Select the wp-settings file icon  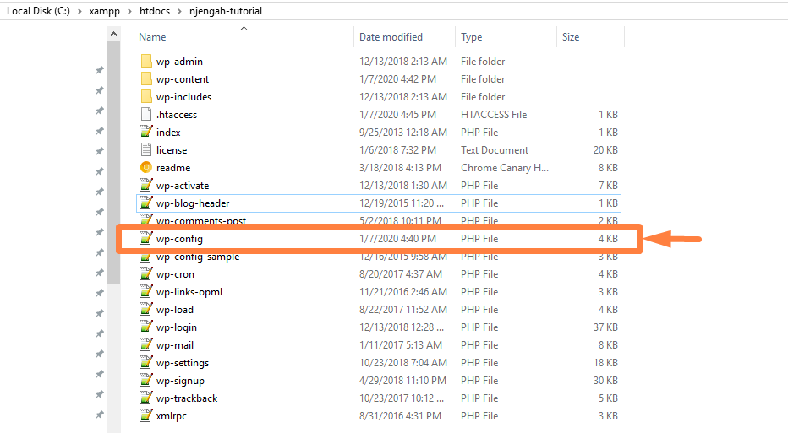146,362
